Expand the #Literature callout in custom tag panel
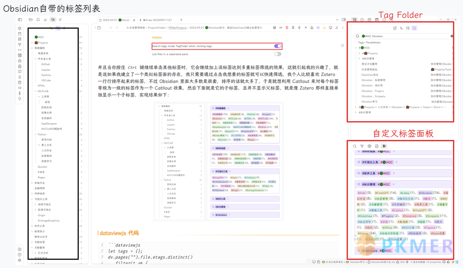 pos(395,251)
